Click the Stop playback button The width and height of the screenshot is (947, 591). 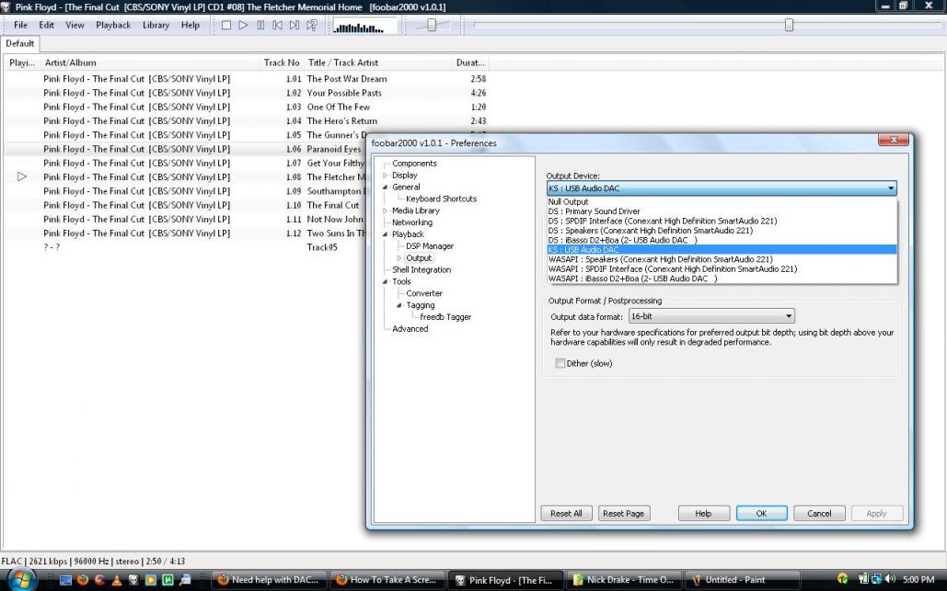[x=227, y=25]
